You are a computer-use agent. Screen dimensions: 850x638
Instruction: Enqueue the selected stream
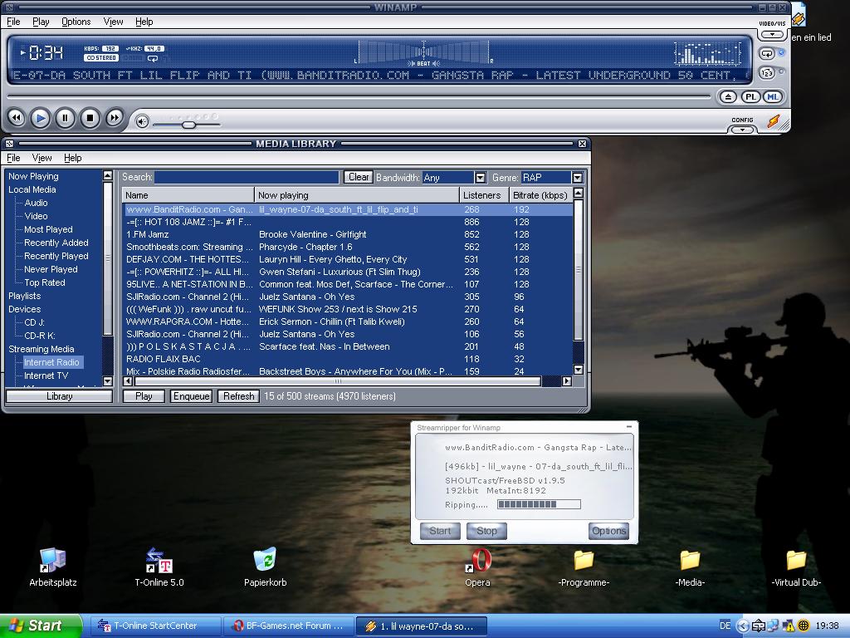(192, 396)
